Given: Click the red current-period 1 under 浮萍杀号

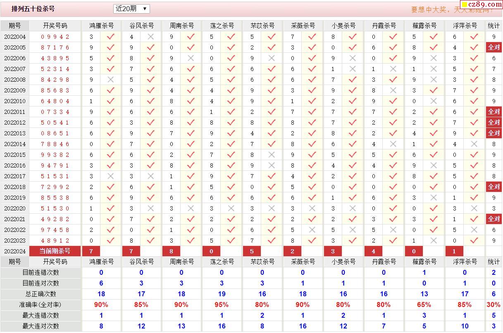Looking at the screenshot, I should 454,251.
